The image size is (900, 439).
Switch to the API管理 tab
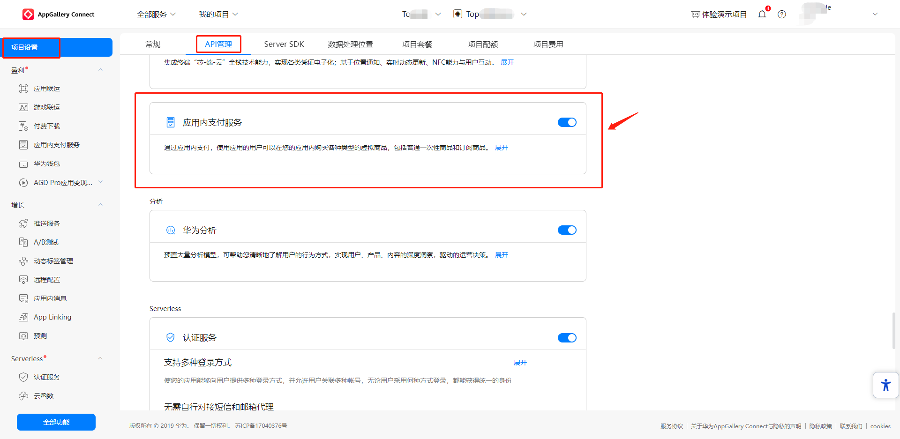click(x=218, y=44)
